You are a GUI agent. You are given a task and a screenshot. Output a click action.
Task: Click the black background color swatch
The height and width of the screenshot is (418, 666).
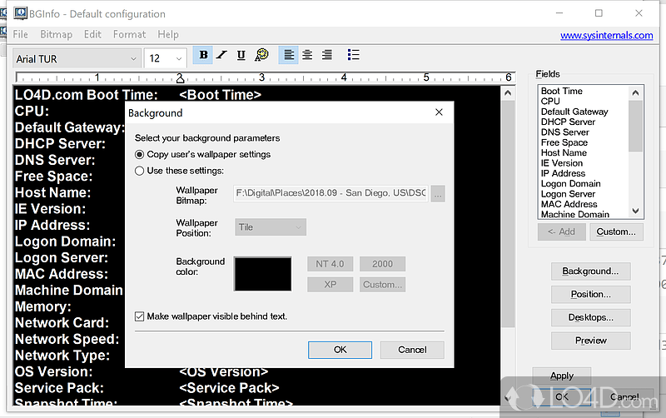[263, 274]
